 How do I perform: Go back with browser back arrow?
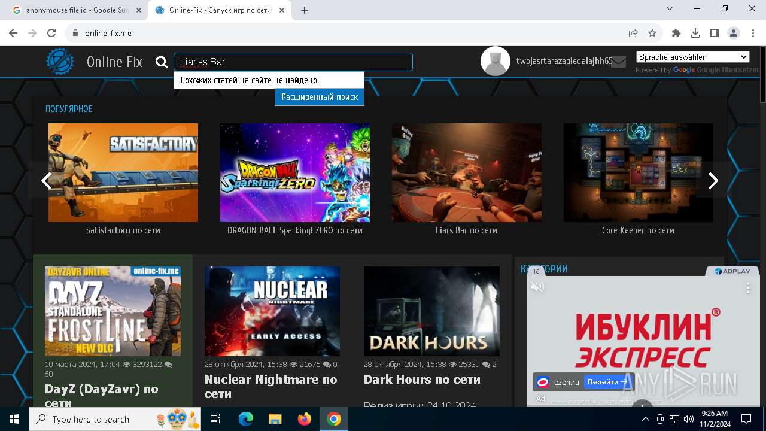point(13,34)
